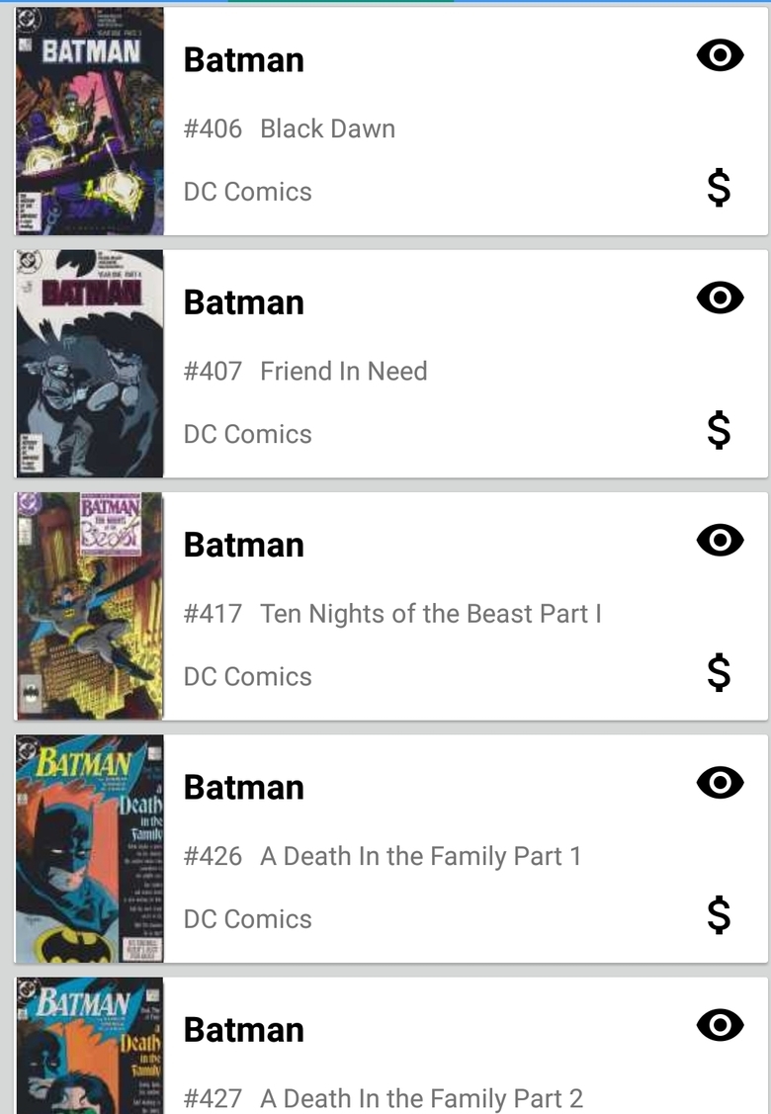Open the Batman #407 cover thumbnail
The height and width of the screenshot is (1114, 771).
[90, 363]
